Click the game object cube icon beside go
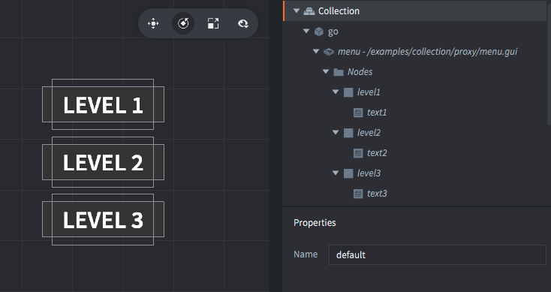Viewport: 551px width, 292px height. click(x=319, y=32)
